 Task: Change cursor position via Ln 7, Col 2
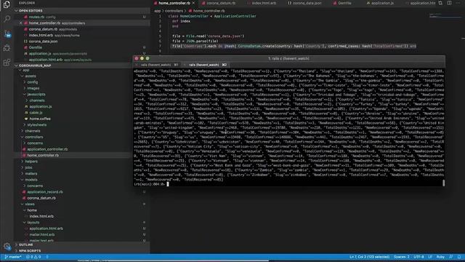pyautogui.click(x=369, y=257)
